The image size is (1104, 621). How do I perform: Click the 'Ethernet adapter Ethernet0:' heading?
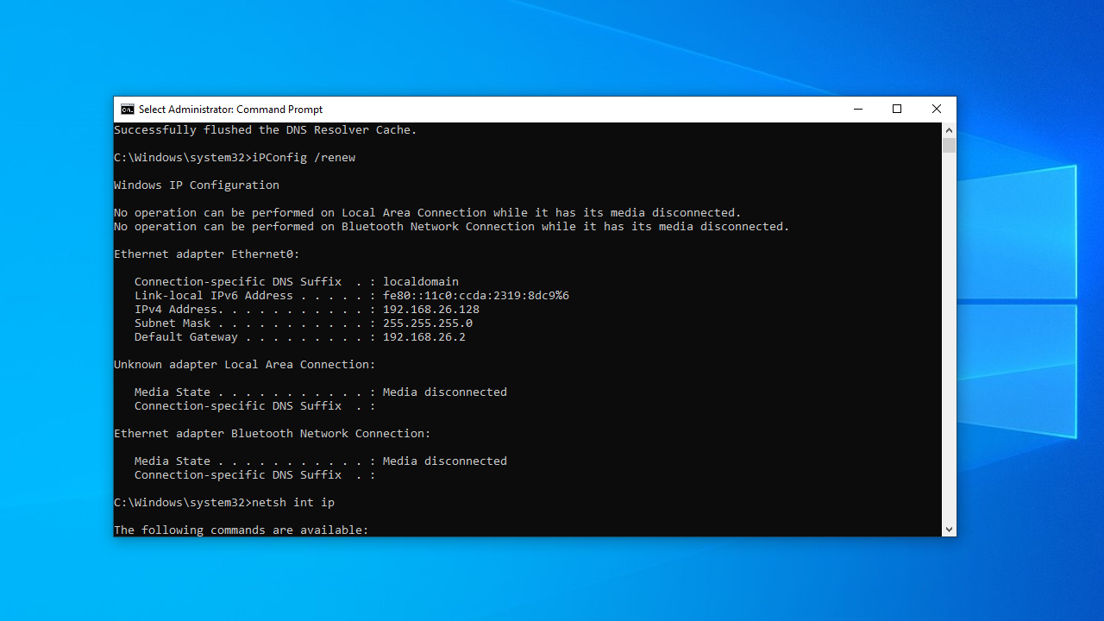[x=207, y=254]
